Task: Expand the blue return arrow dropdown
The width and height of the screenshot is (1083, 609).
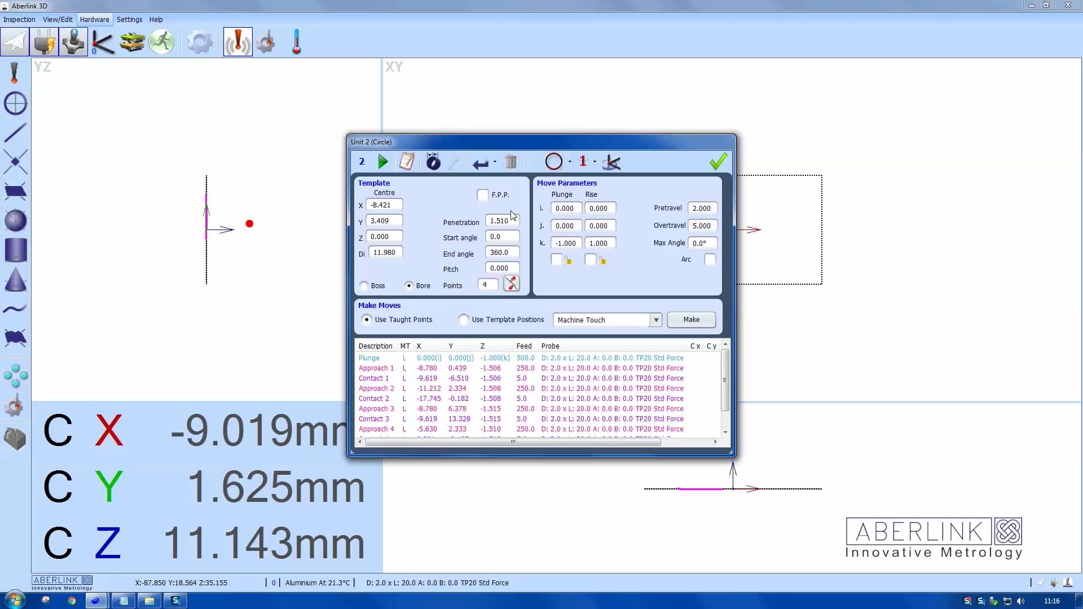Action: [495, 162]
